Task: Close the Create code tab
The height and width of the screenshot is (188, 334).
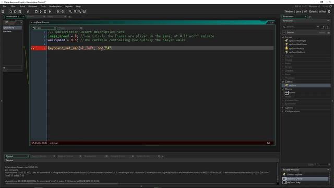Action: click(55, 28)
